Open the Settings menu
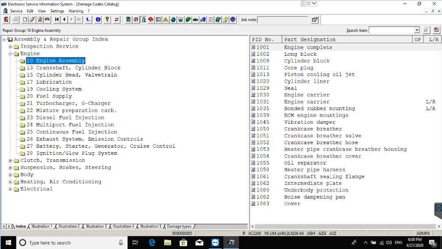Viewport: 442px width, 249px height. pyautogui.click(x=57, y=11)
